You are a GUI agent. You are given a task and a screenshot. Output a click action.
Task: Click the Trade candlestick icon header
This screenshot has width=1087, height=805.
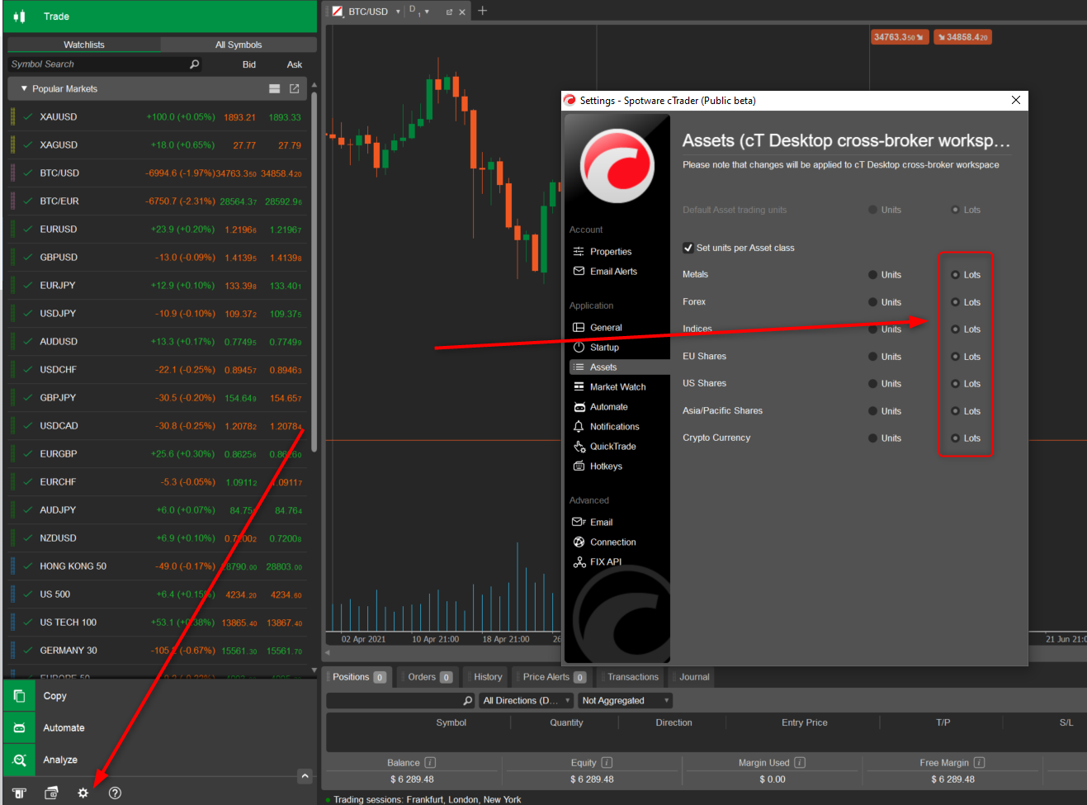20,17
